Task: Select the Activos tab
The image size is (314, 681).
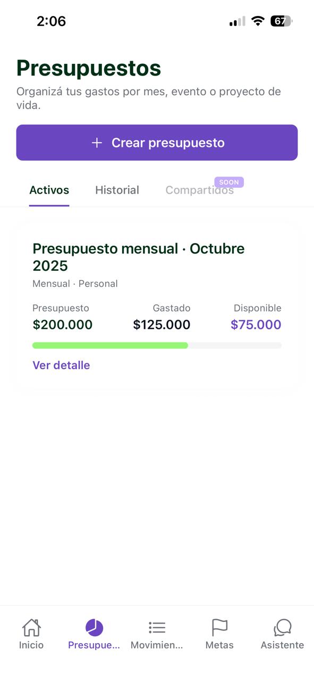Action: point(49,190)
